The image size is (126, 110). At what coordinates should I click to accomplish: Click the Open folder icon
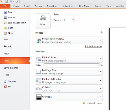(5, 28)
